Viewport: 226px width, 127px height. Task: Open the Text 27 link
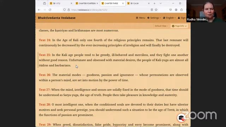44,90
